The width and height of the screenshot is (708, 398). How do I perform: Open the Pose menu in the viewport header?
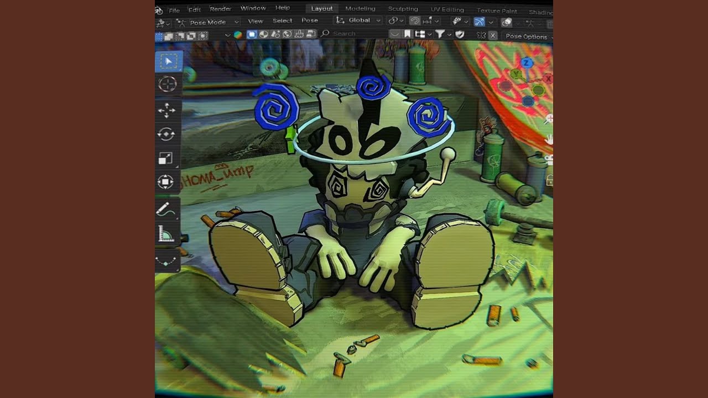click(310, 20)
